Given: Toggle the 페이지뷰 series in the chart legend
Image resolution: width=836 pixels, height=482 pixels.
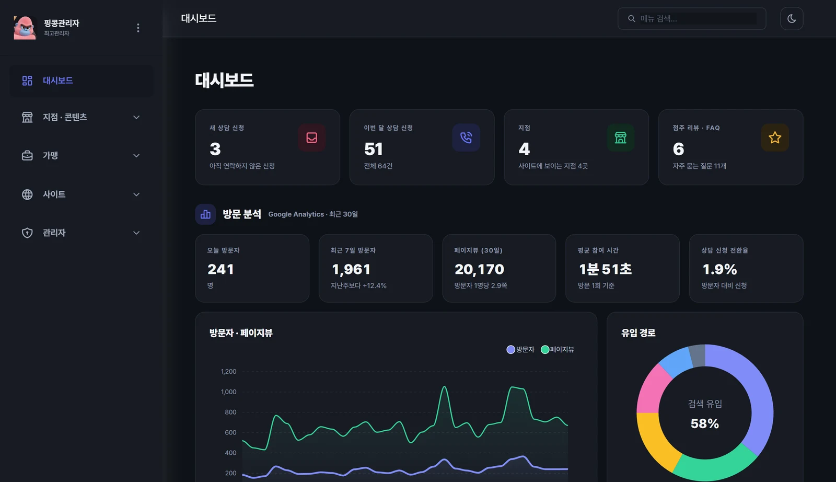Looking at the screenshot, I should coord(558,350).
